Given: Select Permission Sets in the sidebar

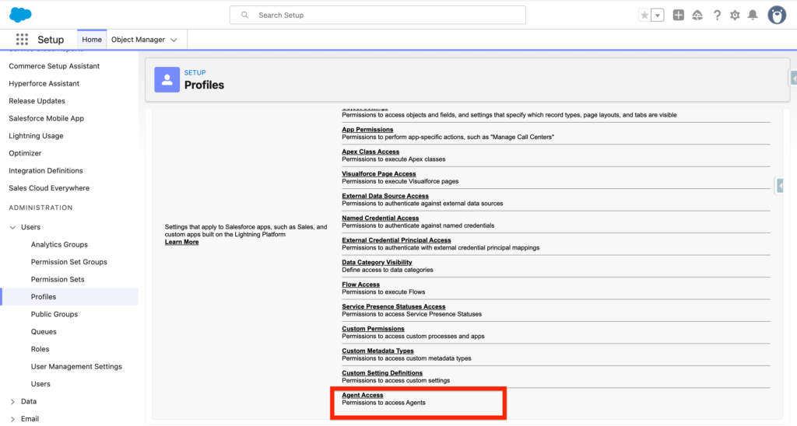Looking at the screenshot, I should click(x=58, y=279).
